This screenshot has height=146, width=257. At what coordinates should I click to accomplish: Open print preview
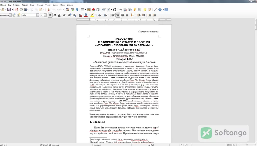tap(26, 10)
